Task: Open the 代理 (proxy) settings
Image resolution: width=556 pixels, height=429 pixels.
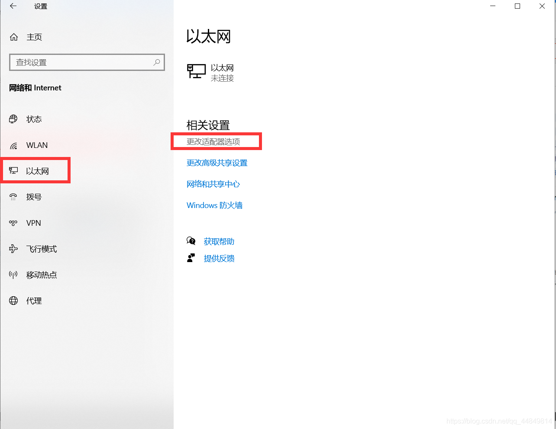Action: click(34, 301)
